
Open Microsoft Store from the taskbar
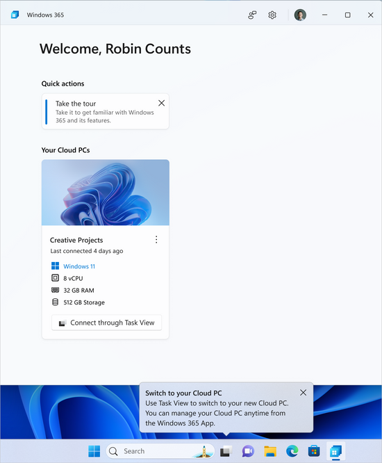[x=314, y=451]
